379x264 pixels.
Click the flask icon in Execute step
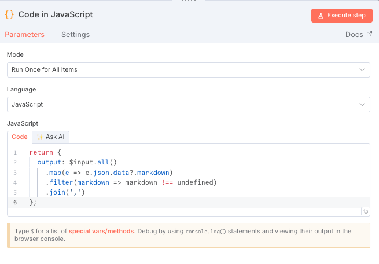point(320,16)
